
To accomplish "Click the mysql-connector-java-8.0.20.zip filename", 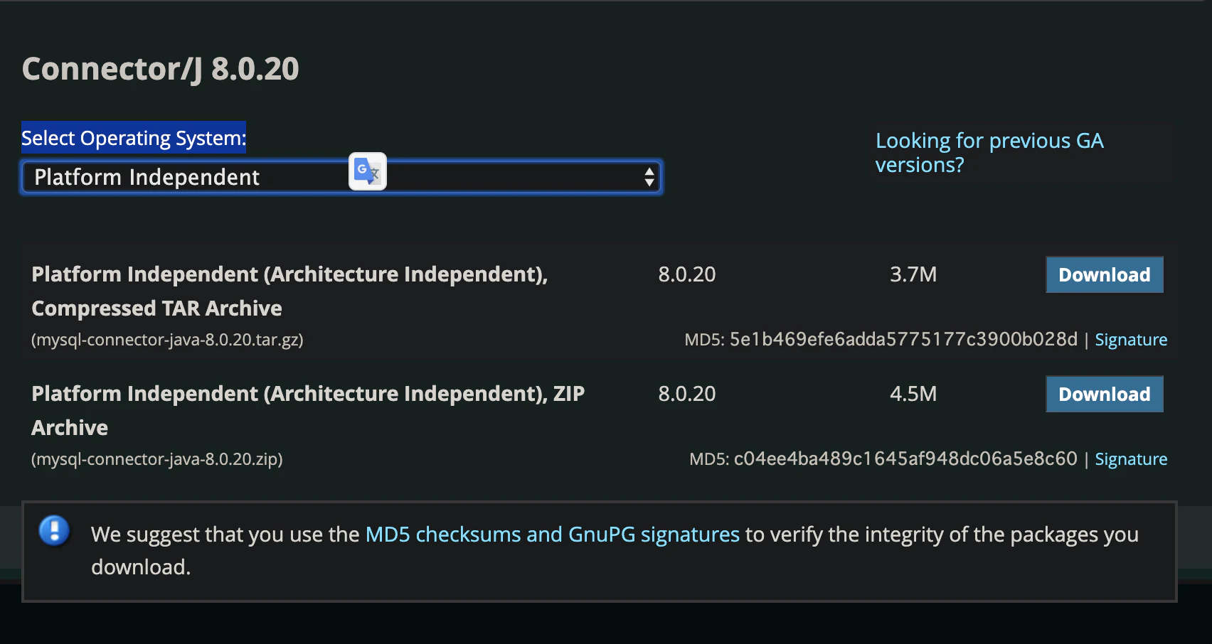I will [156, 459].
